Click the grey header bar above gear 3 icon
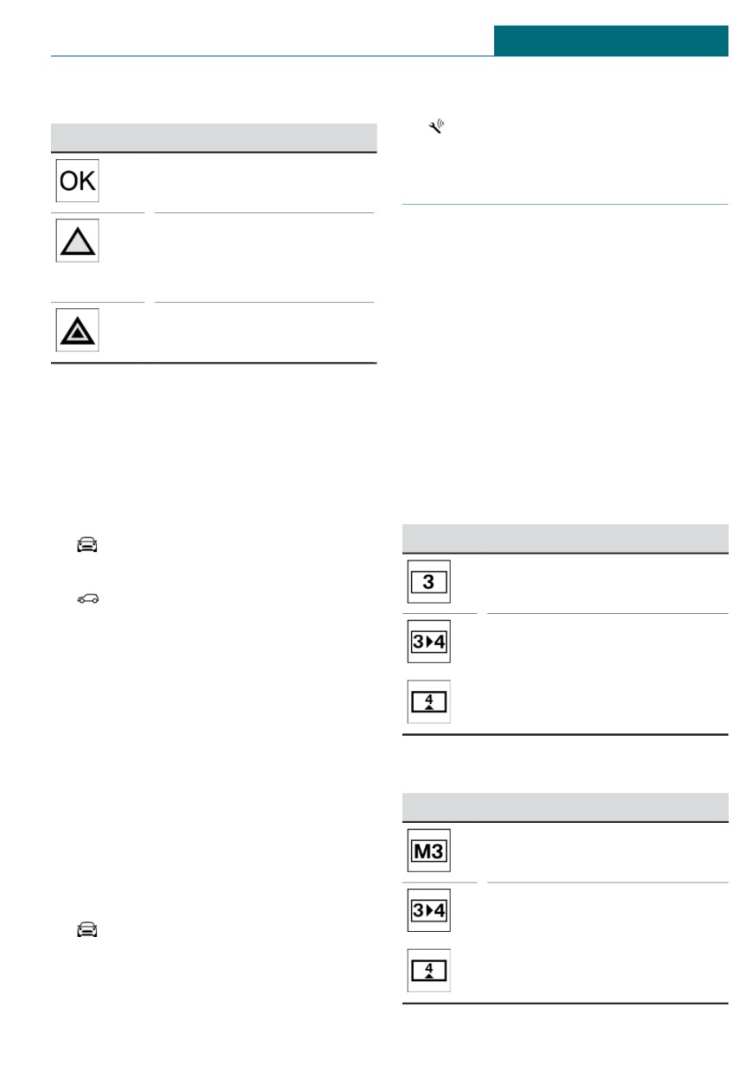The width and height of the screenshot is (753, 1070). pyautogui.click(x=566, y=538)
